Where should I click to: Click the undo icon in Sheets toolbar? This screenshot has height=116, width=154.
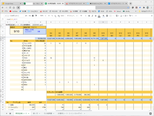[x=26, y=16]
